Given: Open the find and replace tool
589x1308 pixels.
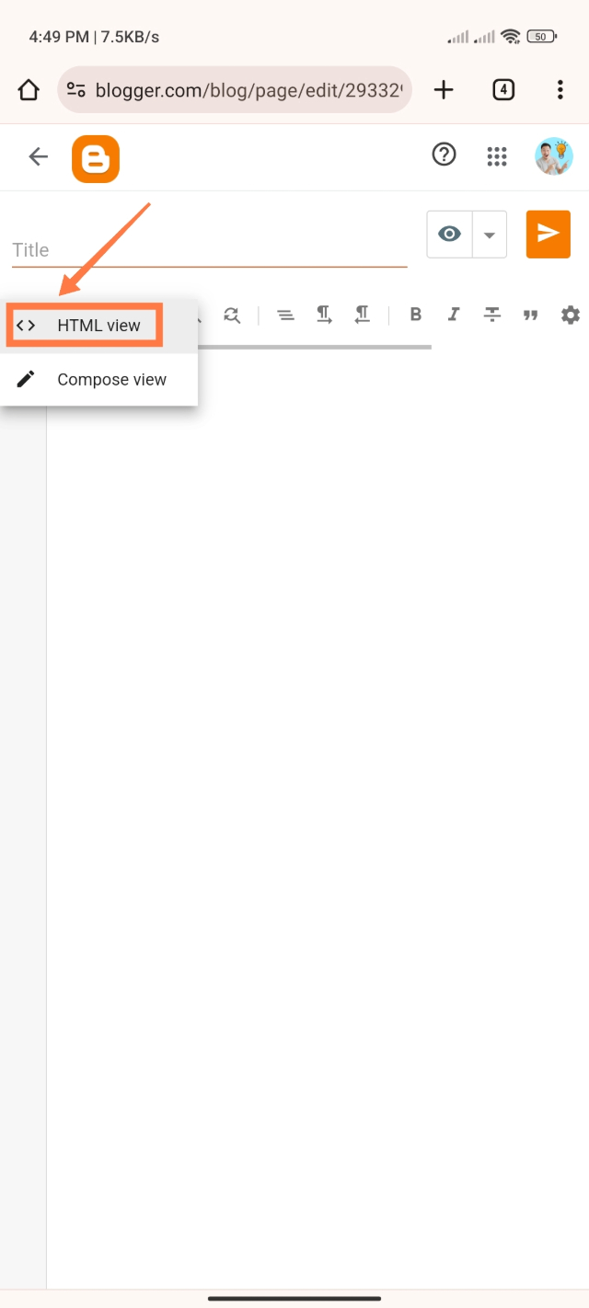Looking at the screenshot, I should tap(231, 316).
